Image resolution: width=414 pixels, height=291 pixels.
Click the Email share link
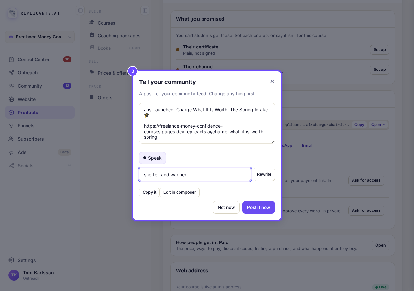click(x=307, y=145)
